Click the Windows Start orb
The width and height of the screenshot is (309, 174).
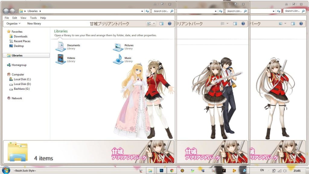point(6,170)
